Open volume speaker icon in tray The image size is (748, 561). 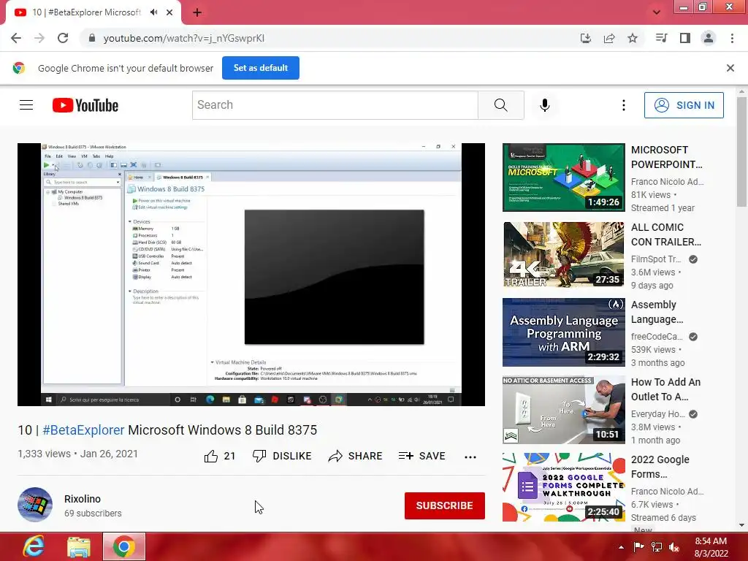click(674, 547)
